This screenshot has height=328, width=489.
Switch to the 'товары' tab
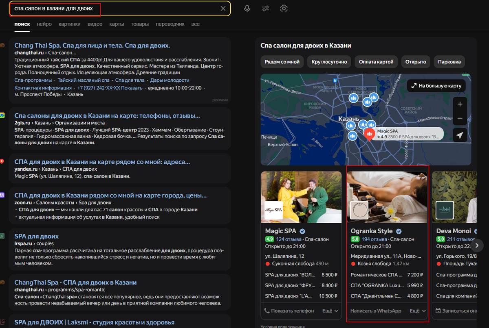click(x=140, y=24)
